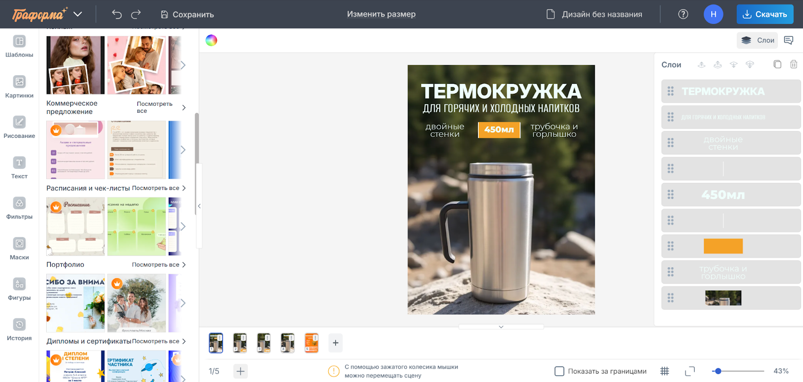Viewport: 803px width, 382px height.
Task: Open the Фильтры sidebar tab
Action: [19, 208]
